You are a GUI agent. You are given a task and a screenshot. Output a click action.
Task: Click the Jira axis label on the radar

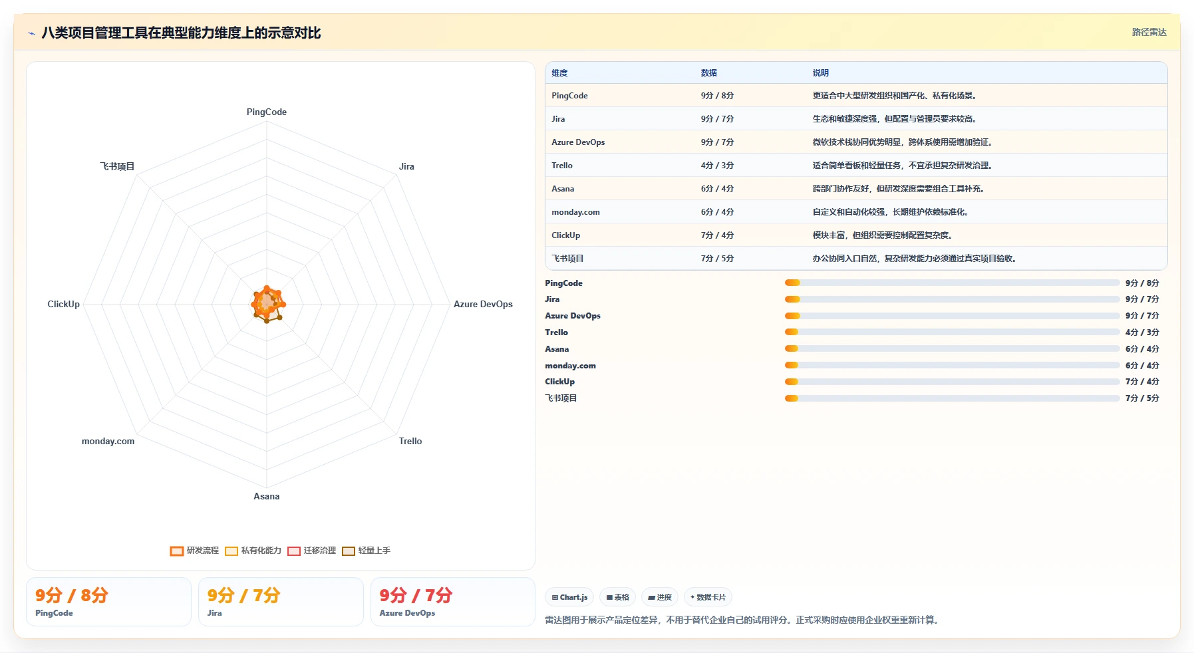(406, 167)
